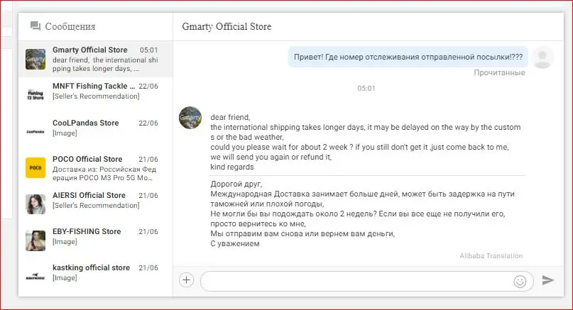Image resolution: width=573 pixels, height=310 pixels.
Task: Click the 'С уважением' line
Action: pyautogui.click(x=235, y=243)
